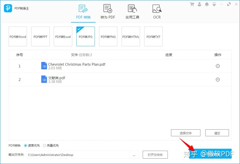240x164 pixels.
Task: Maximize the PDF转换王 window
Action: tap(229, 4)
